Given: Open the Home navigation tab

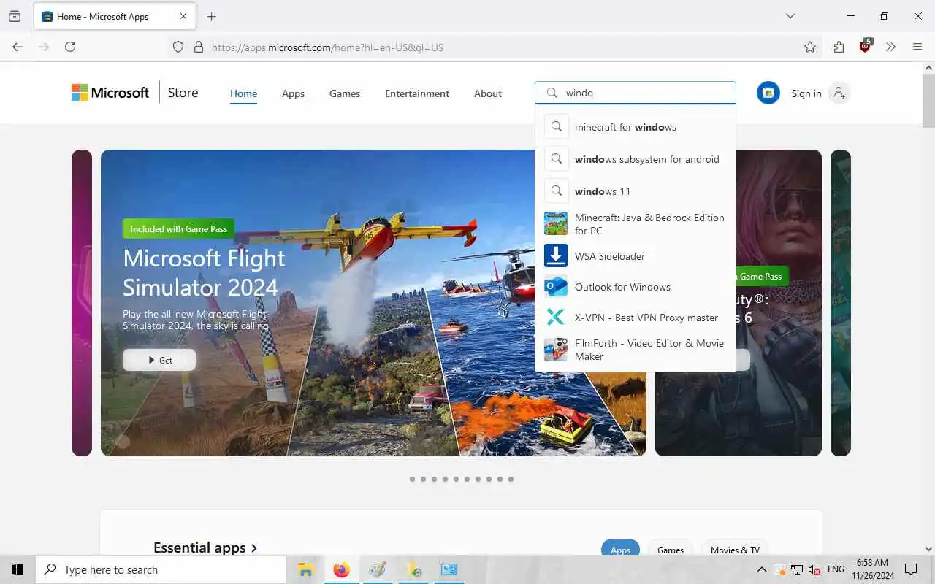Looking at the screenshot, I should (243, 93).
